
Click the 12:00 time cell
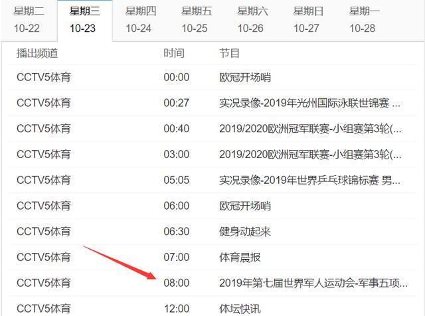(x=177, y=309)
